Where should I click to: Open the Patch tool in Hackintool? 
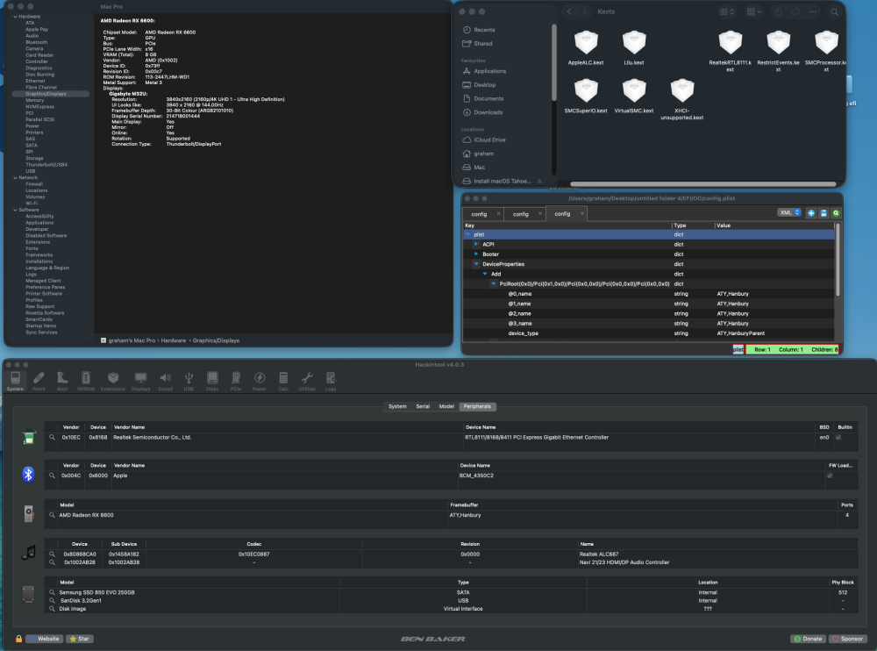[x=39, y=381]
